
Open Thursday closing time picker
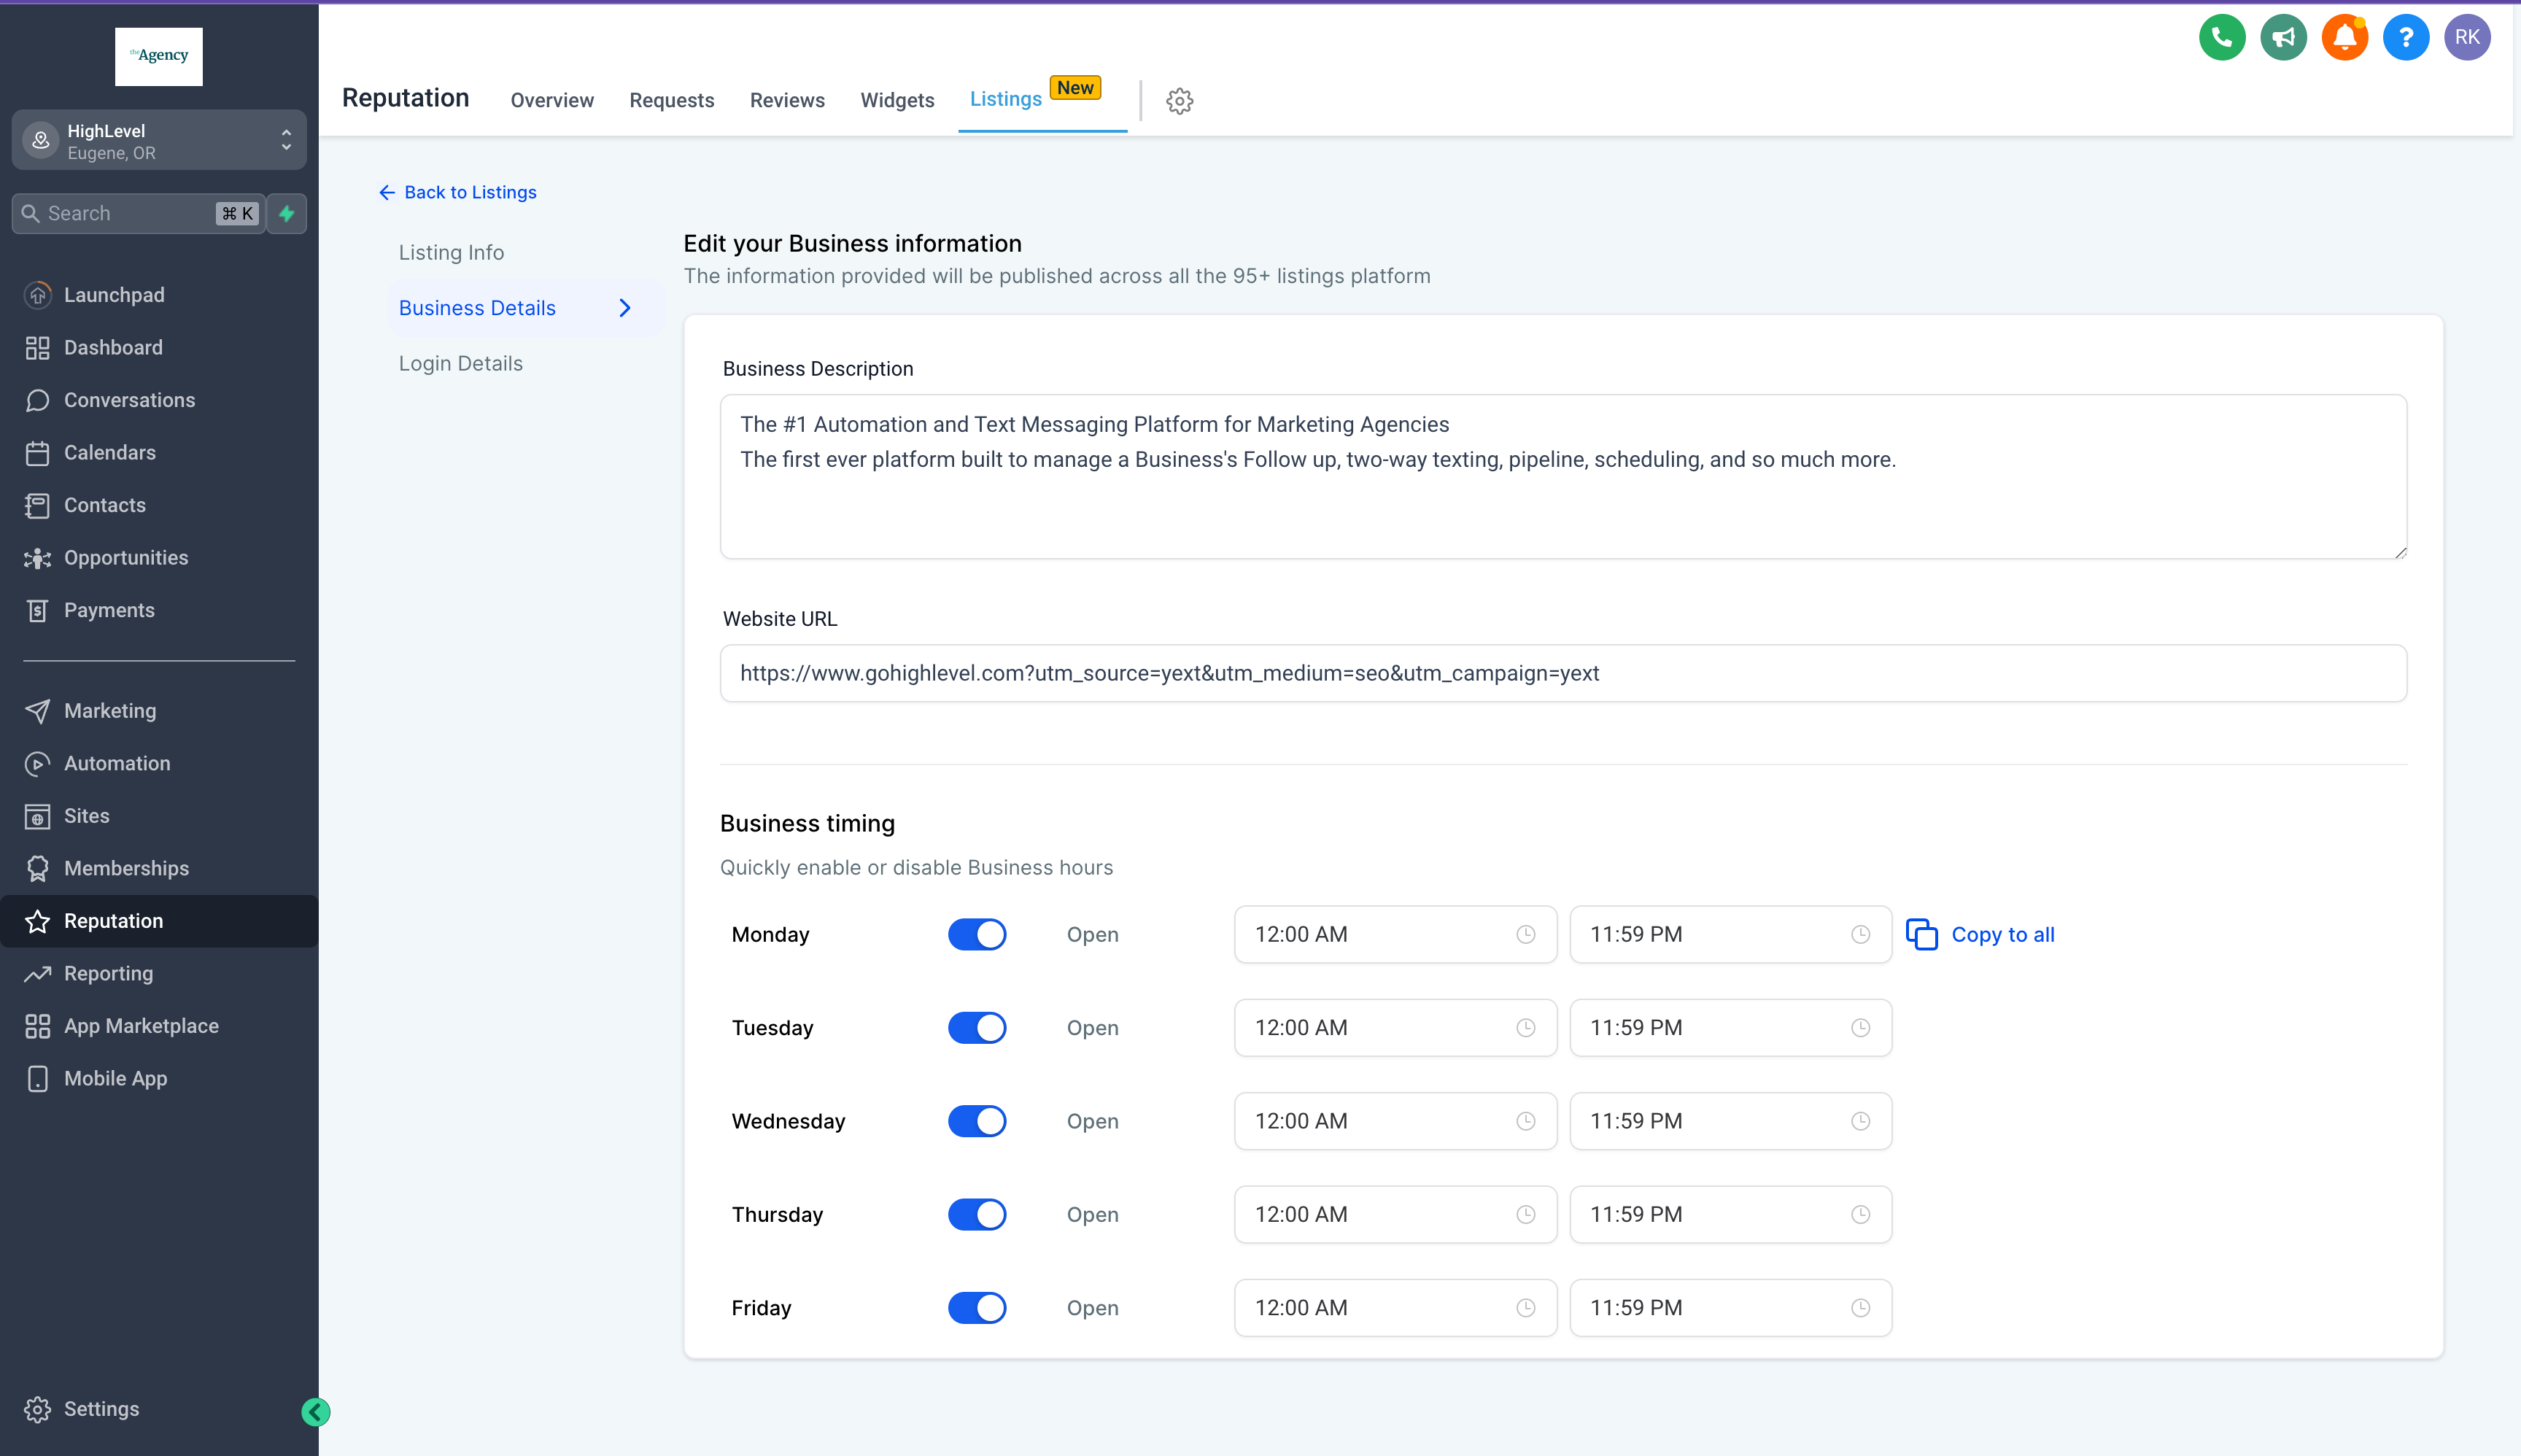1730,1214
